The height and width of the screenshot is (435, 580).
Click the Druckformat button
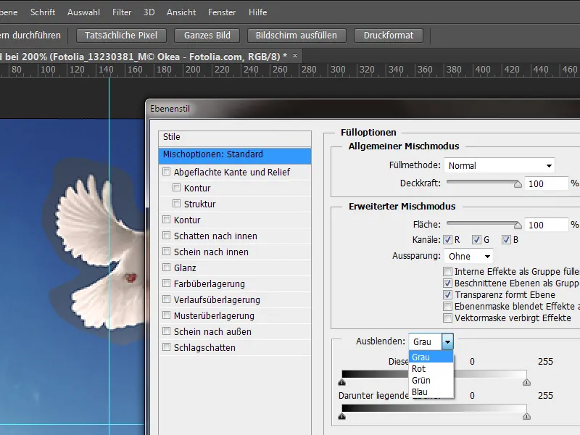tap(389, 36)
